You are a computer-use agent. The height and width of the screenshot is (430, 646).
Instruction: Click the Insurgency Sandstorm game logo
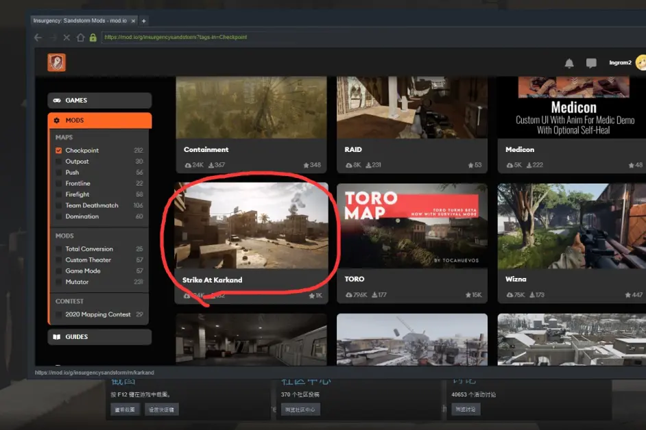56,63
